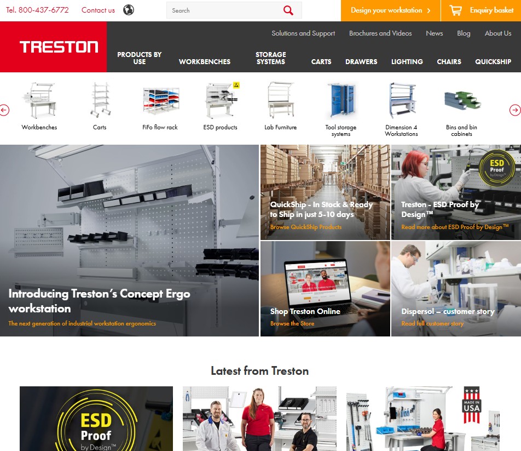Click the shopping cart basket icon
The image size is (521, 451).
pyautogui.click(x=455, y=10)
